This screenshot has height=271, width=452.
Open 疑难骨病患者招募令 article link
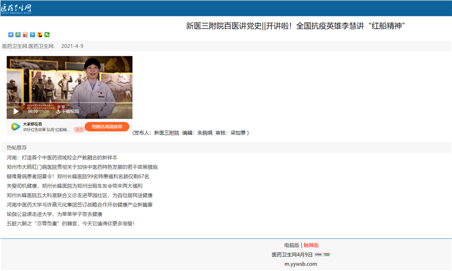[77, 176]
